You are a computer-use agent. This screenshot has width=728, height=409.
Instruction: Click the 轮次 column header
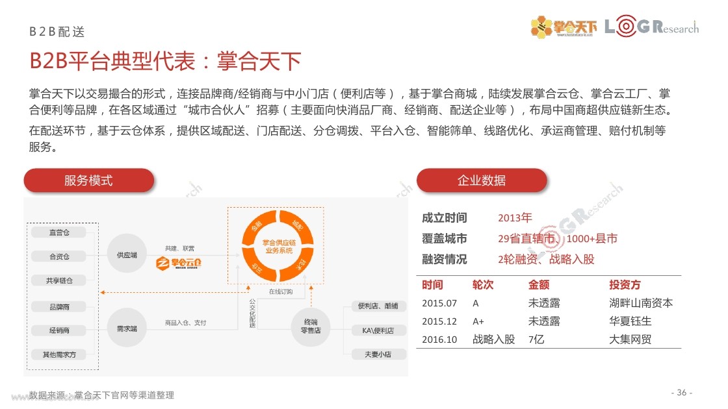tap(483, 285)
